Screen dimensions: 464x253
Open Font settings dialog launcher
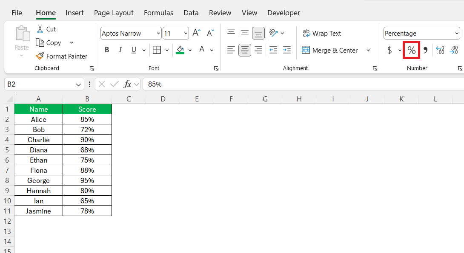coord(216,68)
